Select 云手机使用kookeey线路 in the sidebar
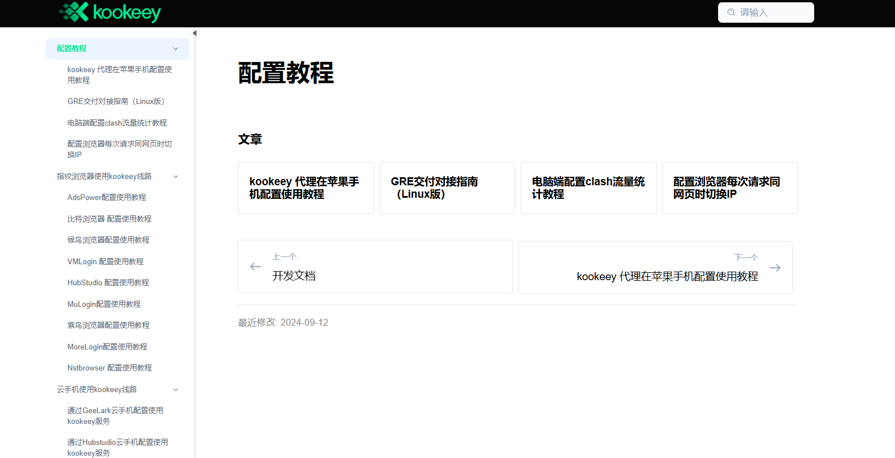 97,389
